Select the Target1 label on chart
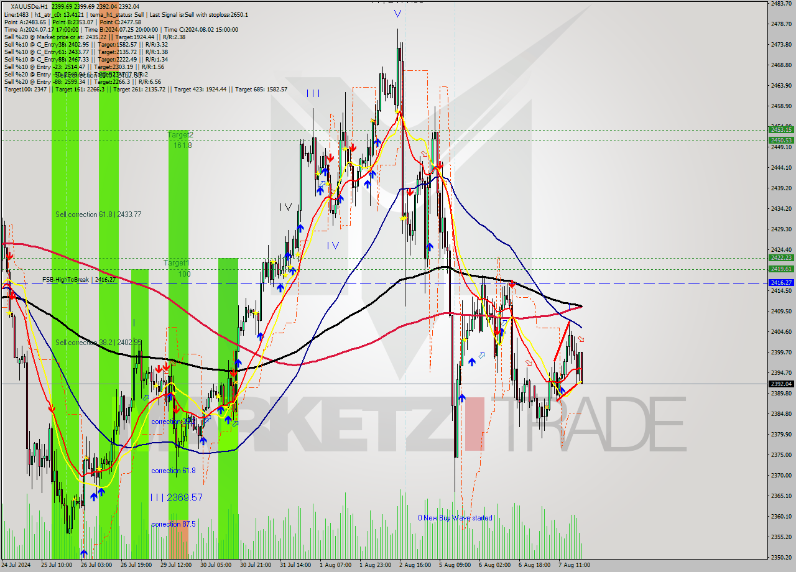This screenshot has height=572, width=796. click(x=177, y=264)
